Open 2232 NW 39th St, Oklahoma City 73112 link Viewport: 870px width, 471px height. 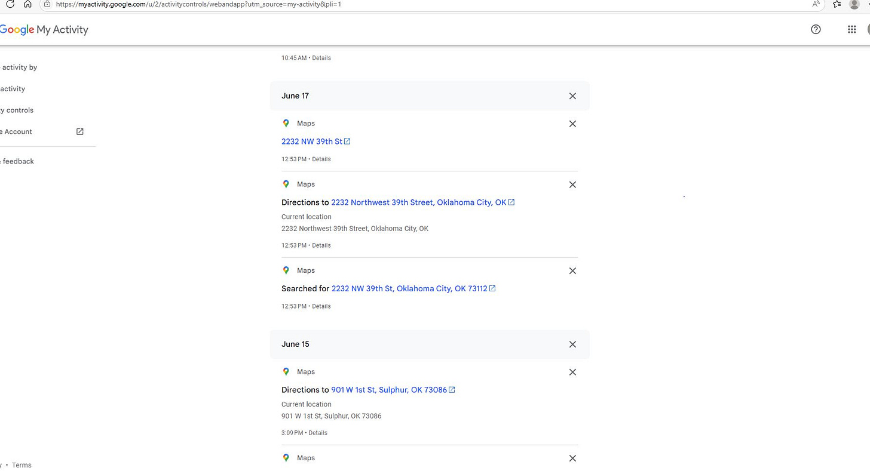coord(413,288)
